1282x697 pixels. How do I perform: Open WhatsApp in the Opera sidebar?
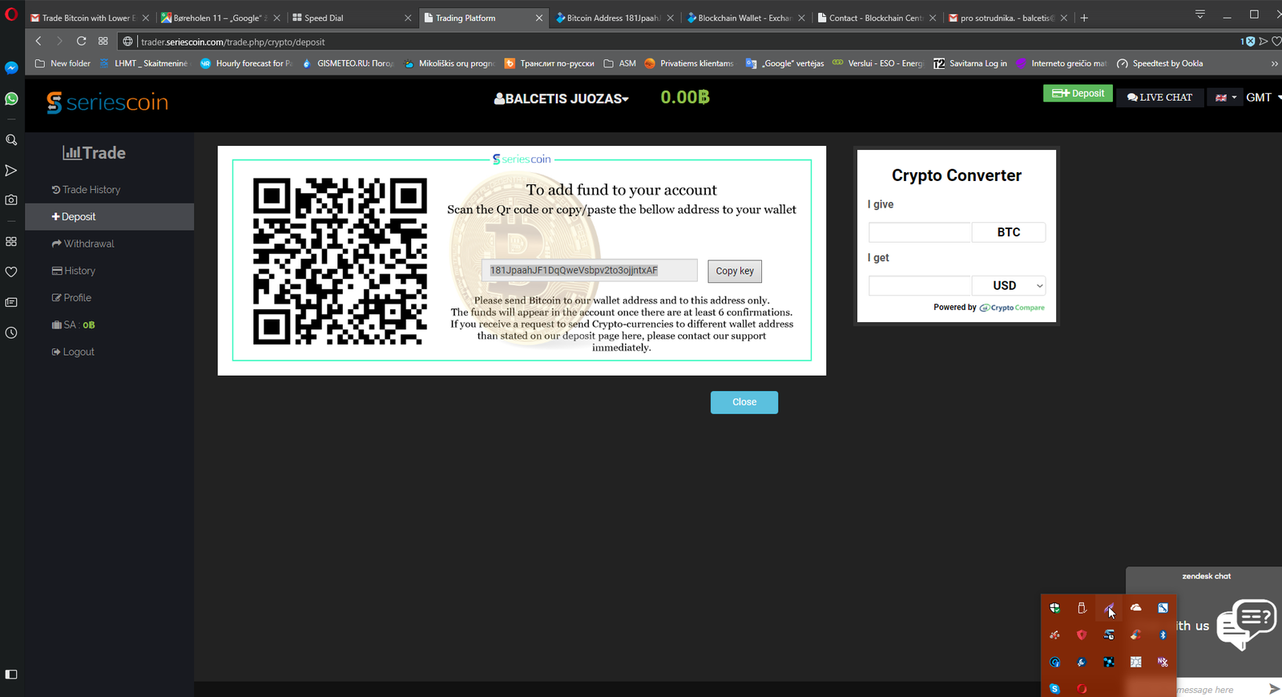[x=11, y=99]
